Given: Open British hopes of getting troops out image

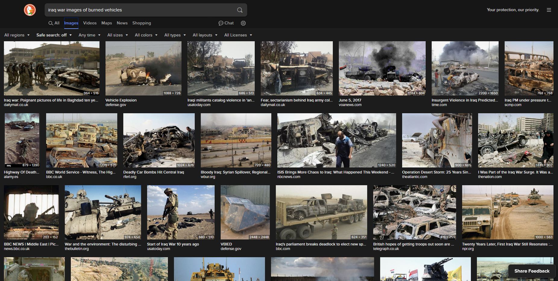Looking at the screenshot, I should 415,212.
